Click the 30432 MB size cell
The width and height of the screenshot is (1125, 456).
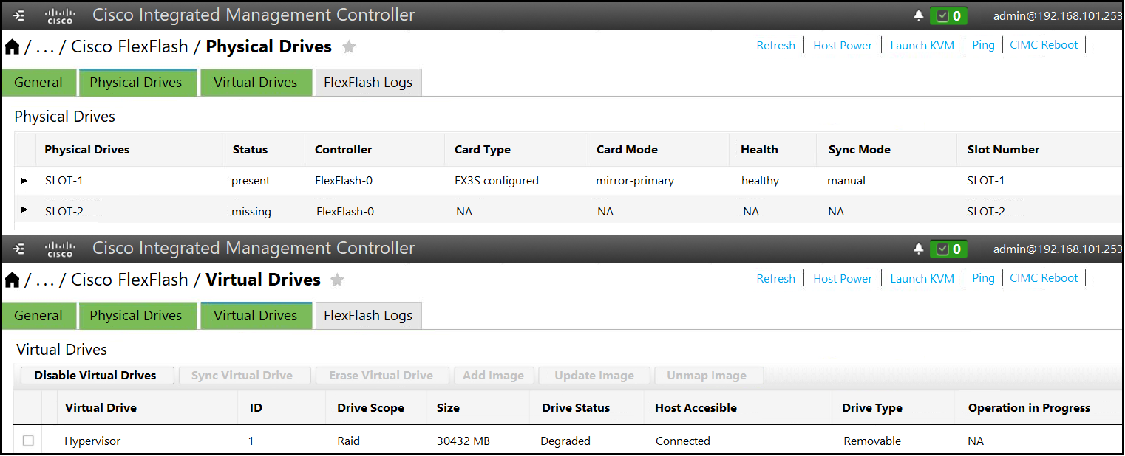pos(463,441)
